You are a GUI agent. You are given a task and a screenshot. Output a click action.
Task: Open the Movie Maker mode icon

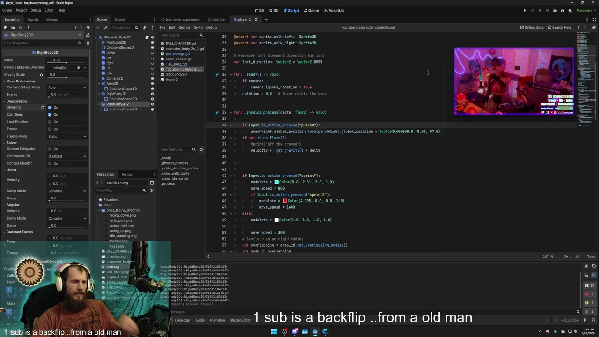pos(570,10)
